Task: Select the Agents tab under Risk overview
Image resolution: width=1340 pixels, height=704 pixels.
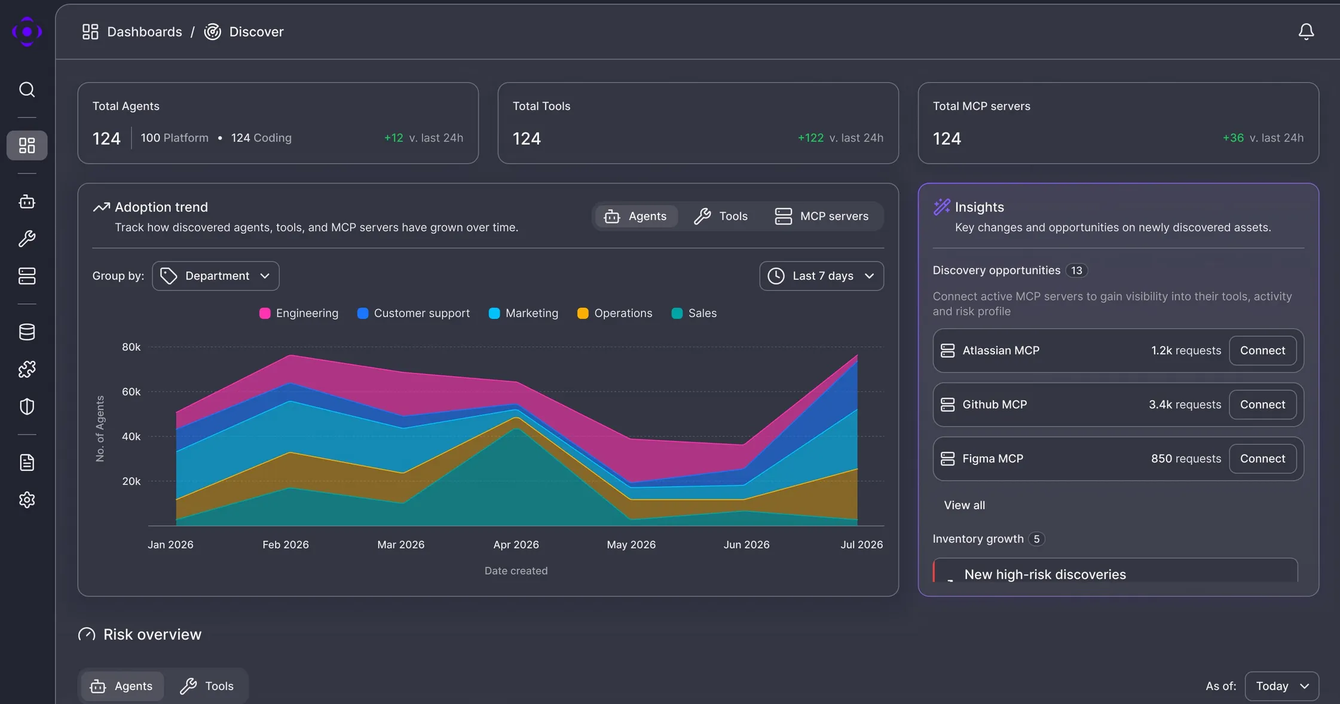Action: coord(121,686)
